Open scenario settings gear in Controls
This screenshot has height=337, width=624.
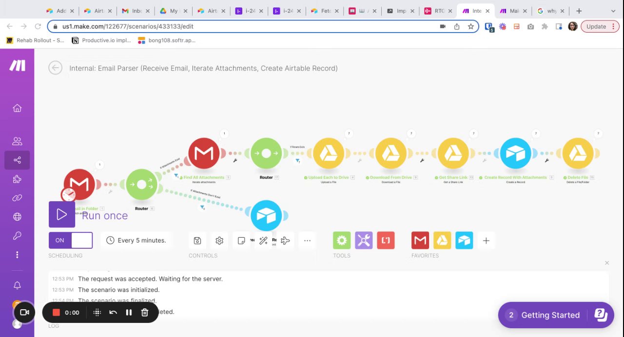(219, 241)
